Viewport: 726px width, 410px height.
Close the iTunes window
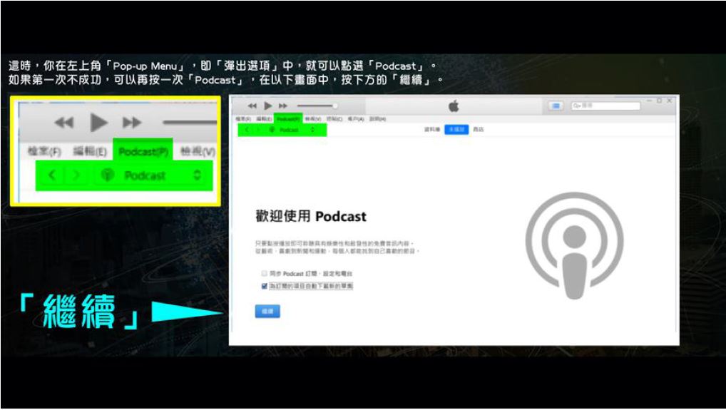point(670,101)
